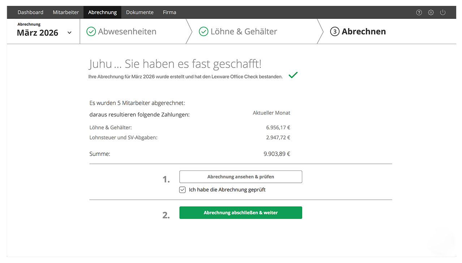This screenshot has height=263, width=462.
Task: Toggle 'Ich habe die Abrechnung geprüft' checkbox
Action: pos(183,190)
